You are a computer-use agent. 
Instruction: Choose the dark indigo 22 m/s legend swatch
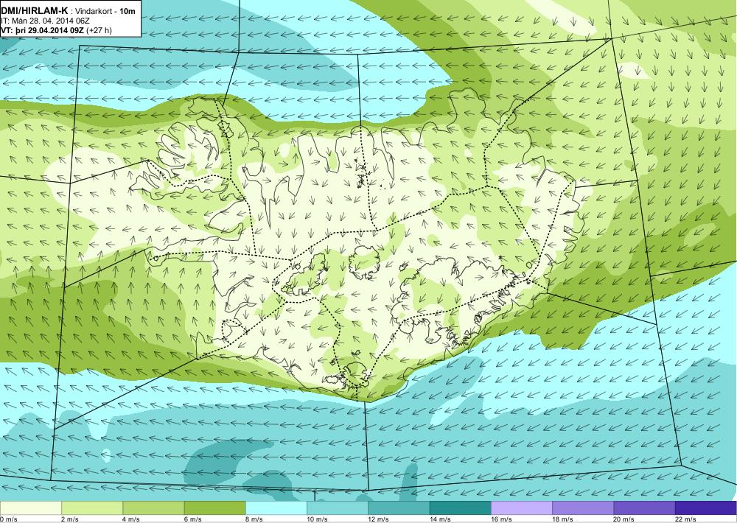tap(706, 508)
